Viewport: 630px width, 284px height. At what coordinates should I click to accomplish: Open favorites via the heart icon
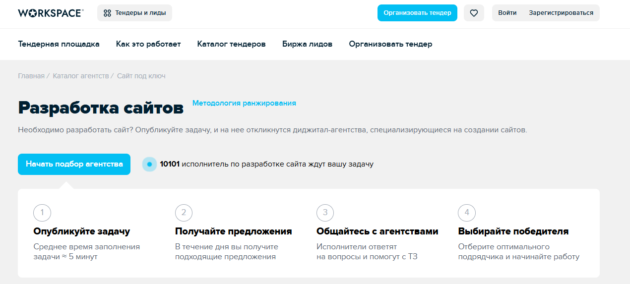tap(474, 13)
